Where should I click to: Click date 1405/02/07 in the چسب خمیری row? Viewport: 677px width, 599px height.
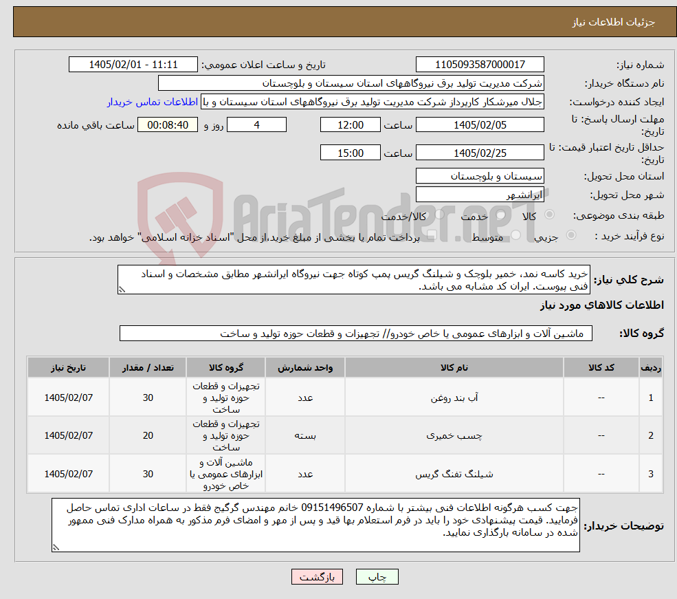[68, 436]
